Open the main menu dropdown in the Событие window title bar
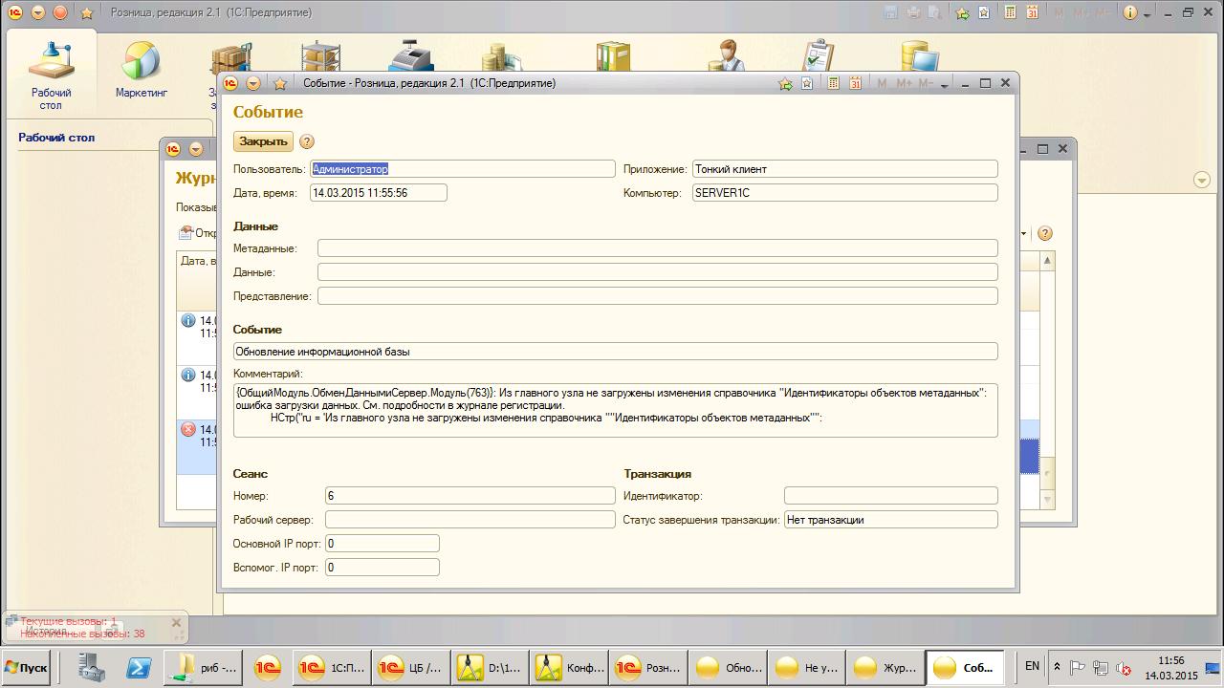The height and width of the screenshot is (688, 1224). point(253,83)
